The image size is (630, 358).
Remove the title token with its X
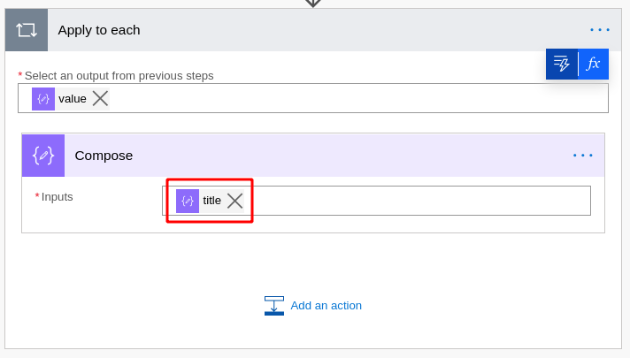click(x=235, y=201)
